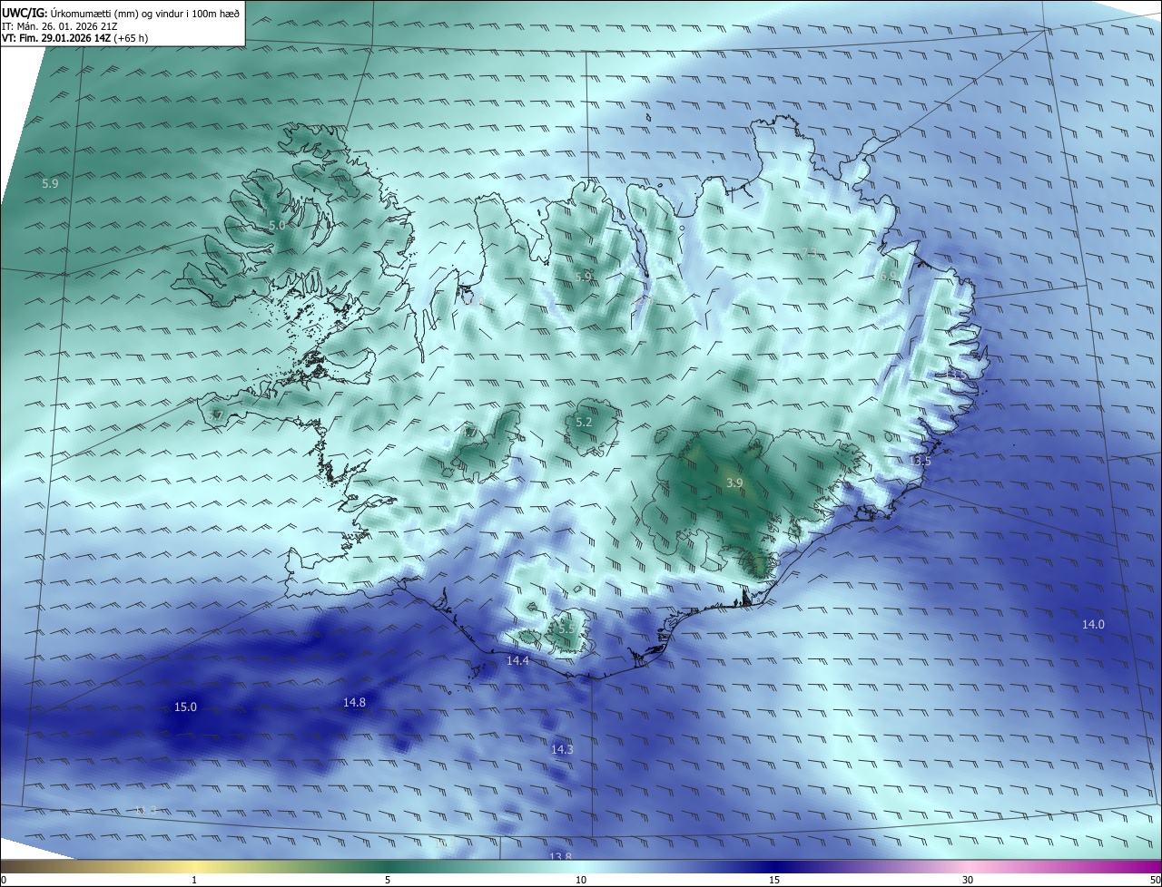The height and width of the screenshot is (887, 1162).
Task: Click the 7.3 value label
Action: [x=809, y=252]
